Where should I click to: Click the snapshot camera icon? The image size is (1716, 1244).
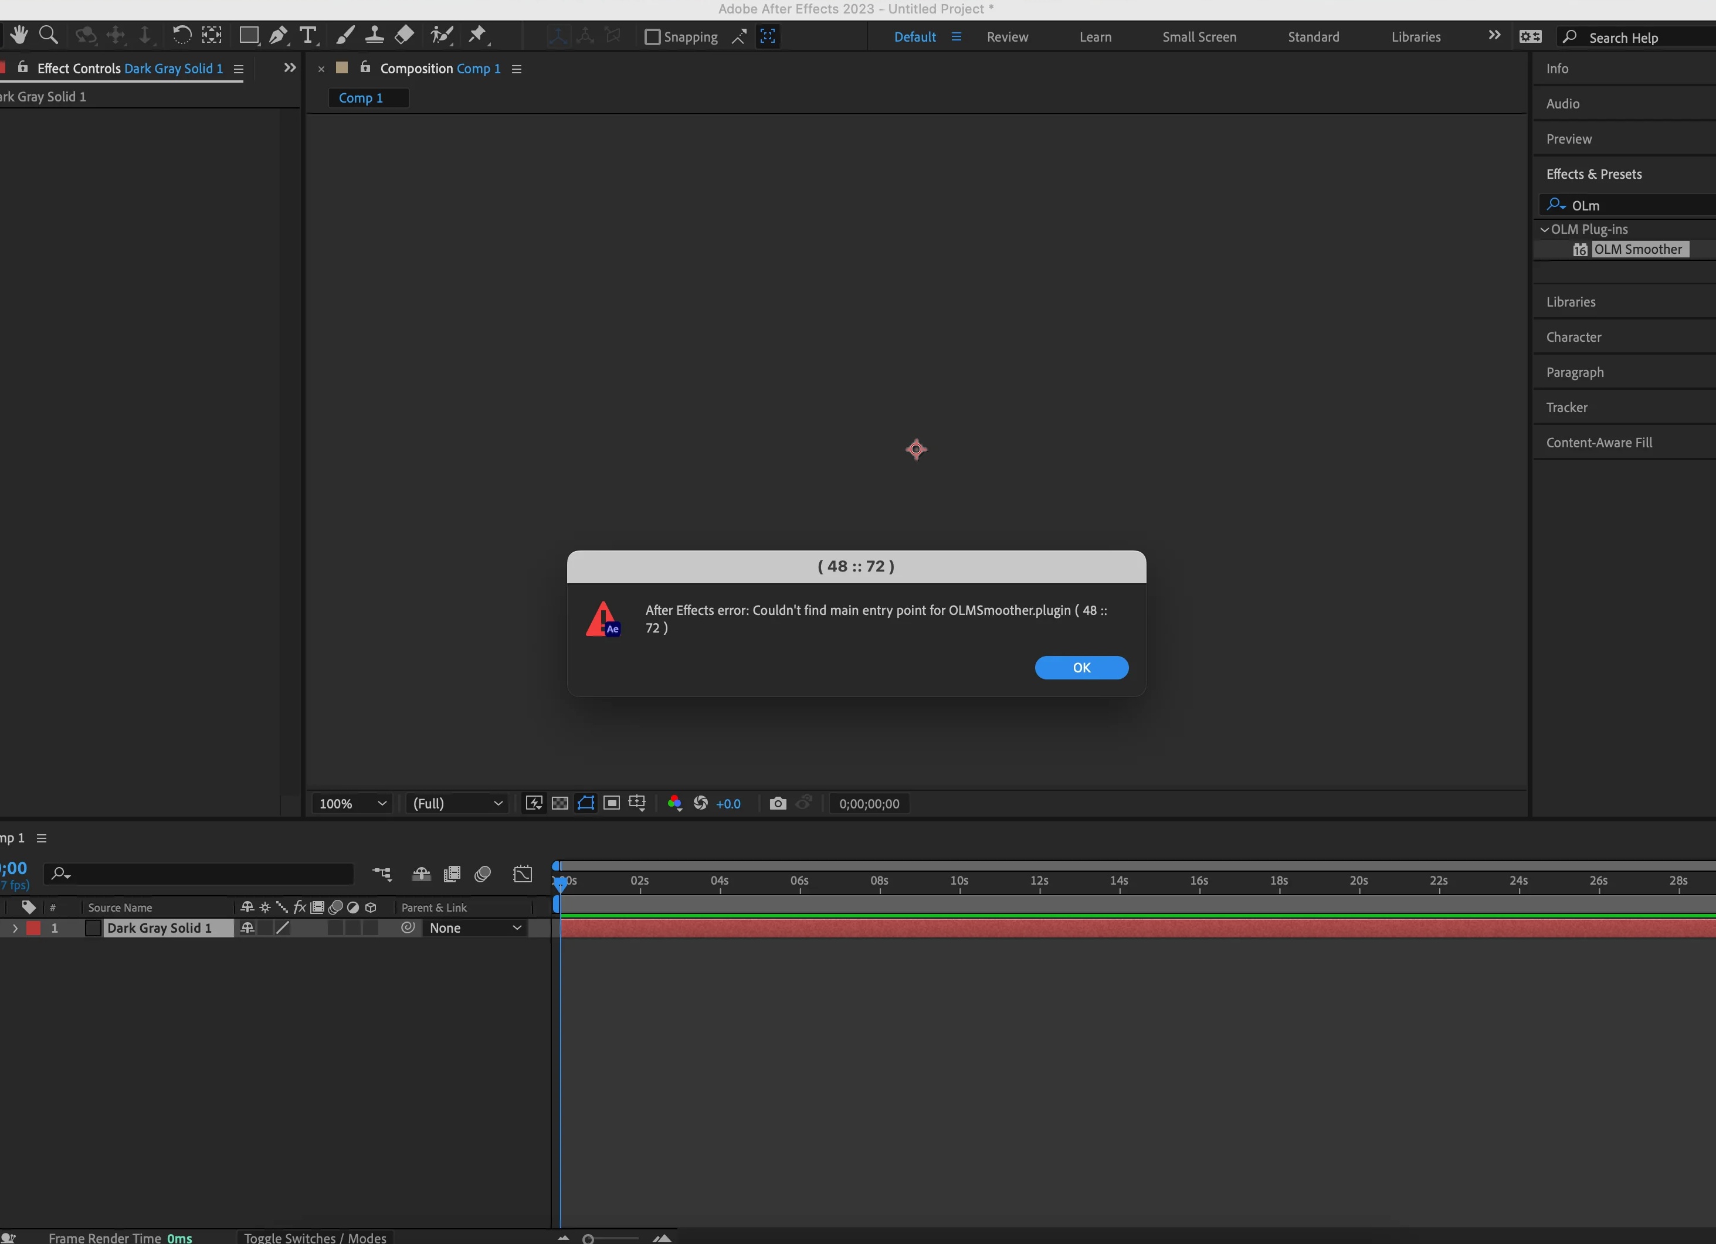(778, 803)
